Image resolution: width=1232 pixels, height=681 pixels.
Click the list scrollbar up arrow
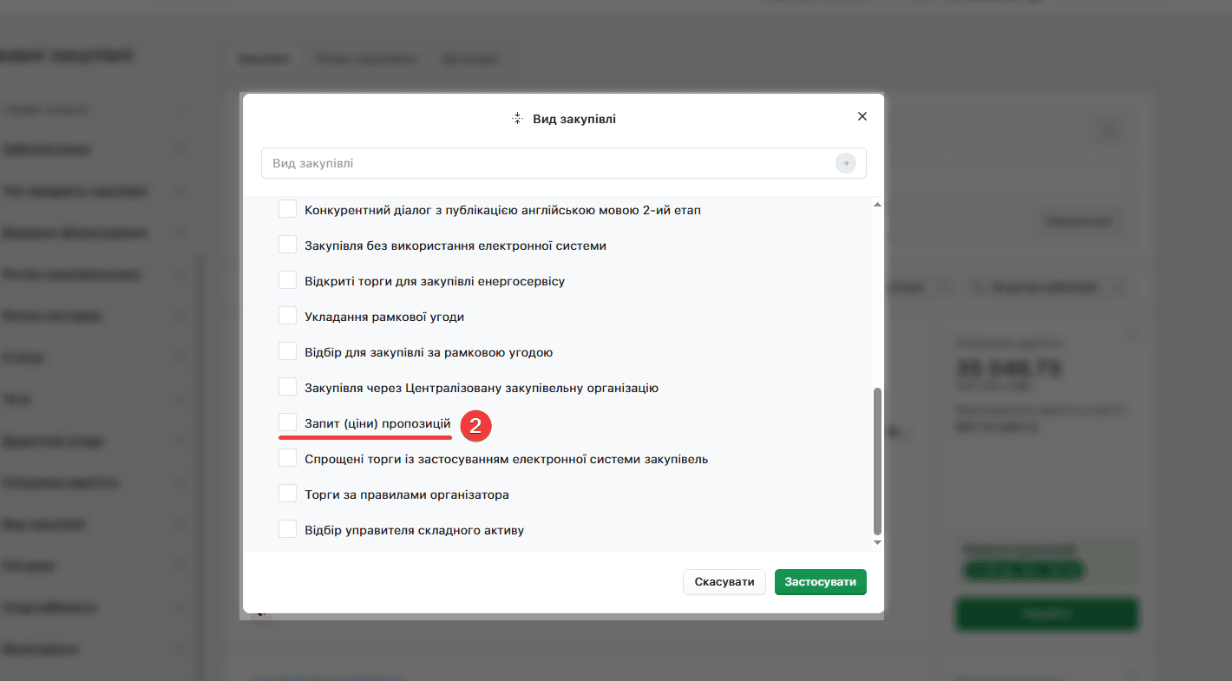tap(877, 204)
